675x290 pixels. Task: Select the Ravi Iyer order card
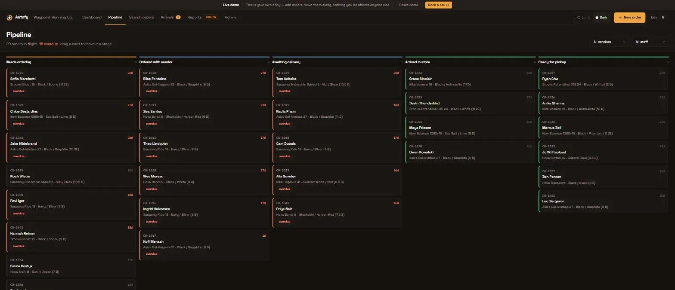pyautogui.click(x=71, y=205)
